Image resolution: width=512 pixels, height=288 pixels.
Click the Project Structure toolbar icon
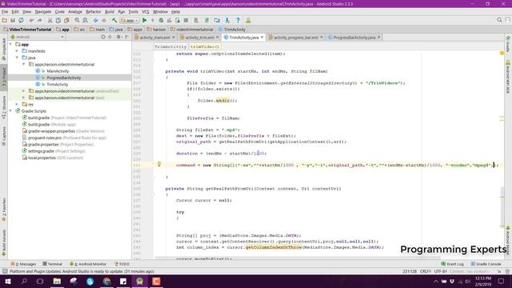coord(217,20)
